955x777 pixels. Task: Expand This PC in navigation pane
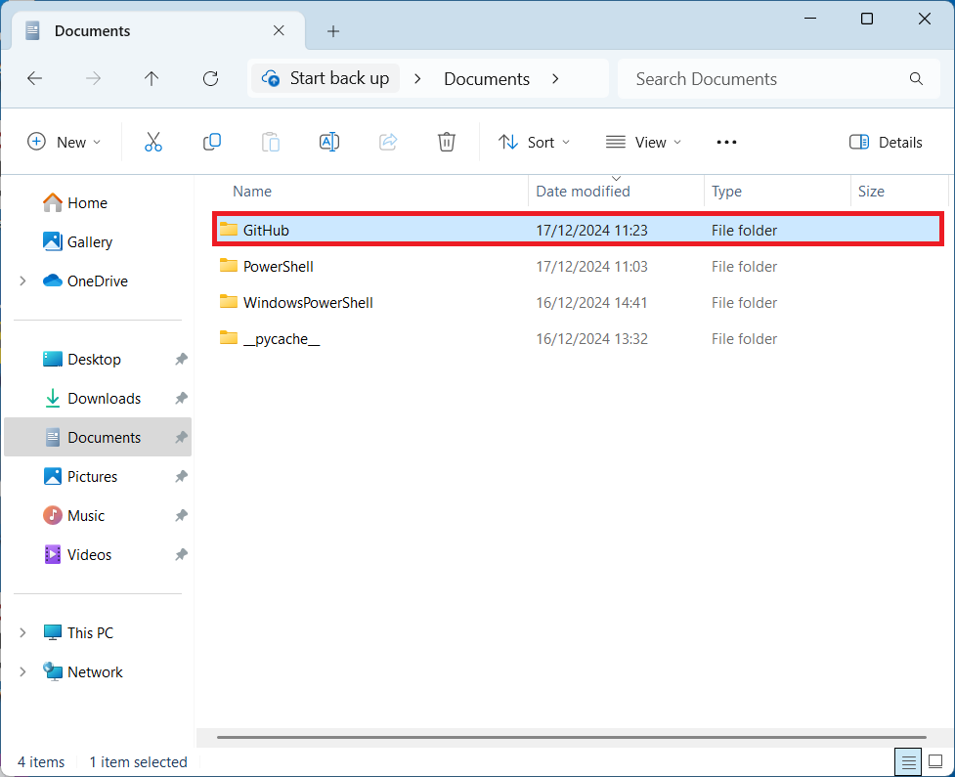point(22,633)
